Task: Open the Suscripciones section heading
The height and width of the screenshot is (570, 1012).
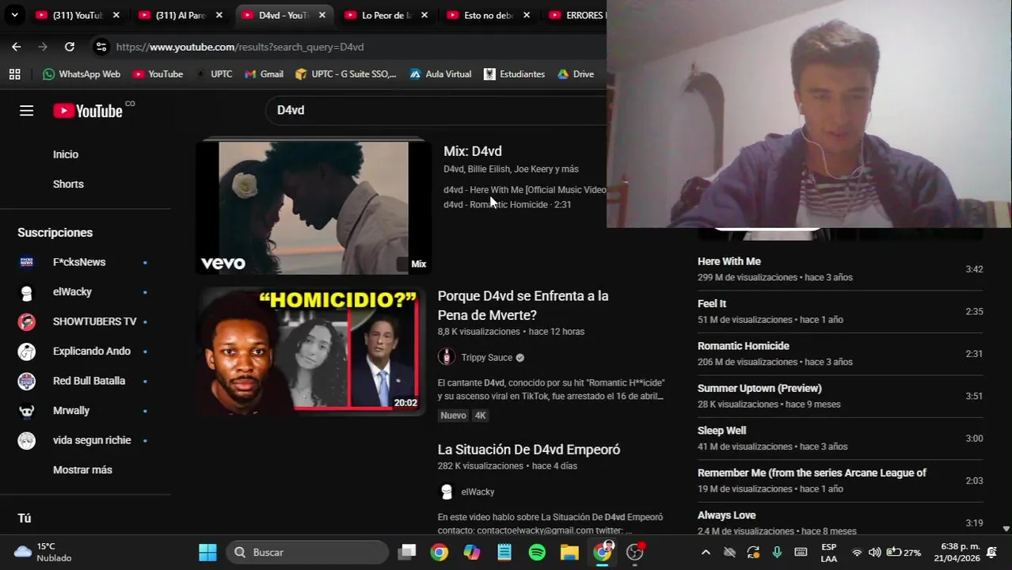Action: coord(55,233)
